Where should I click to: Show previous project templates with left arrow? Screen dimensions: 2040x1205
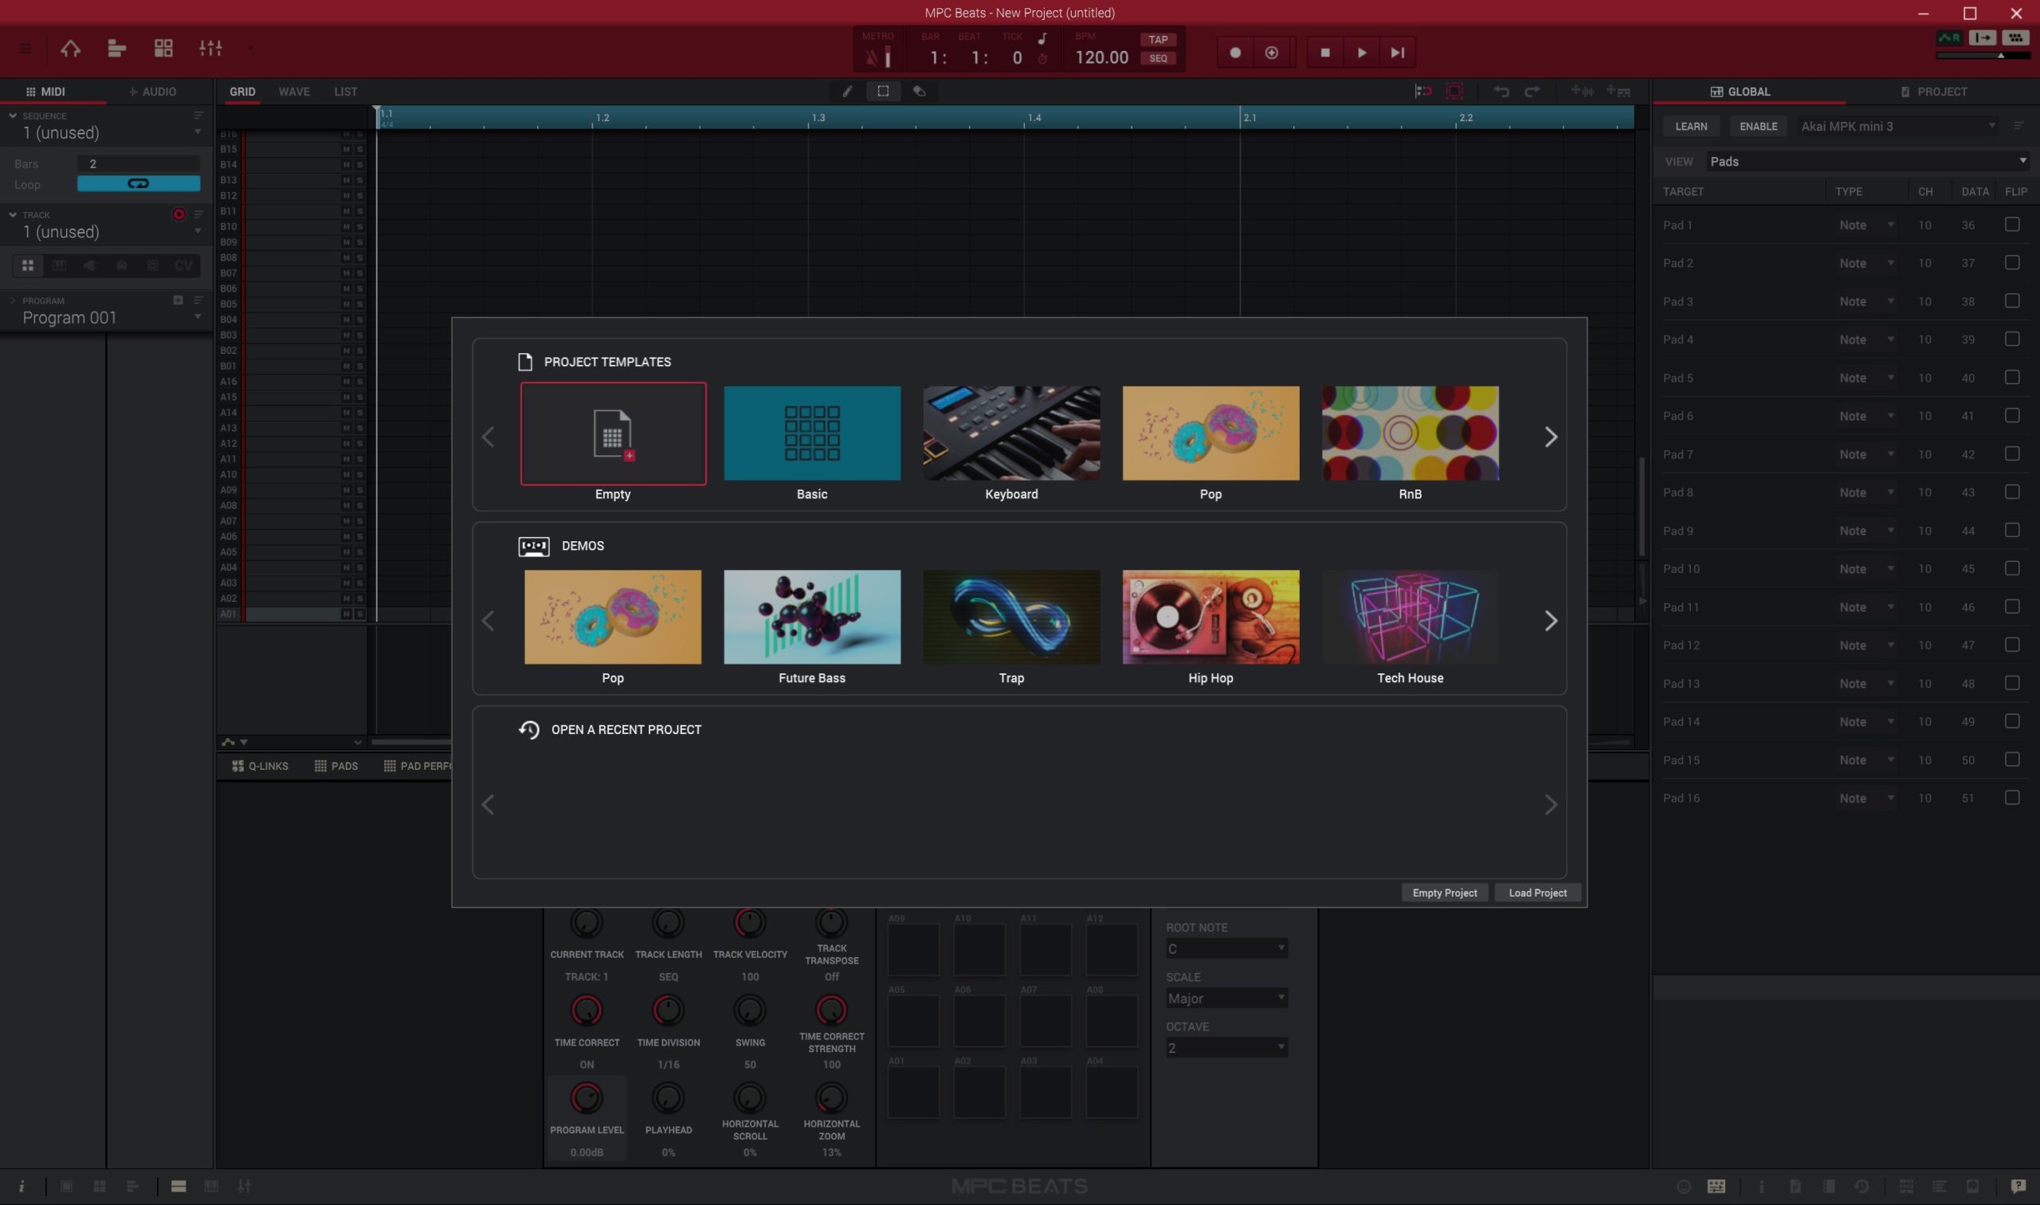pyautogui.click(x=488, y=437)
